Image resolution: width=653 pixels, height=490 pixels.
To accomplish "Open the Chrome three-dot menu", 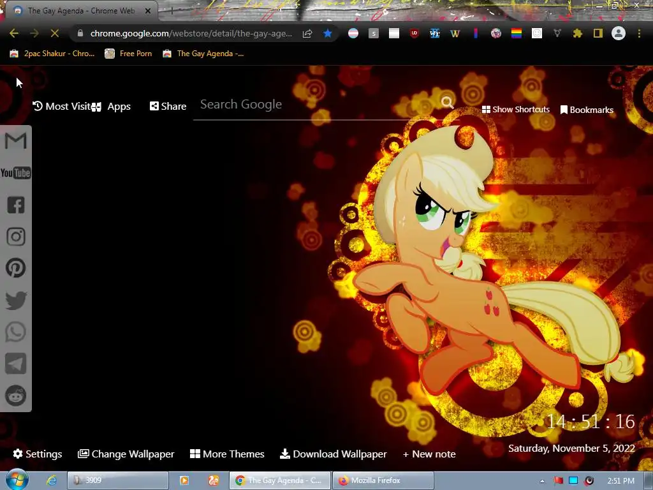I will coord(639,33).
